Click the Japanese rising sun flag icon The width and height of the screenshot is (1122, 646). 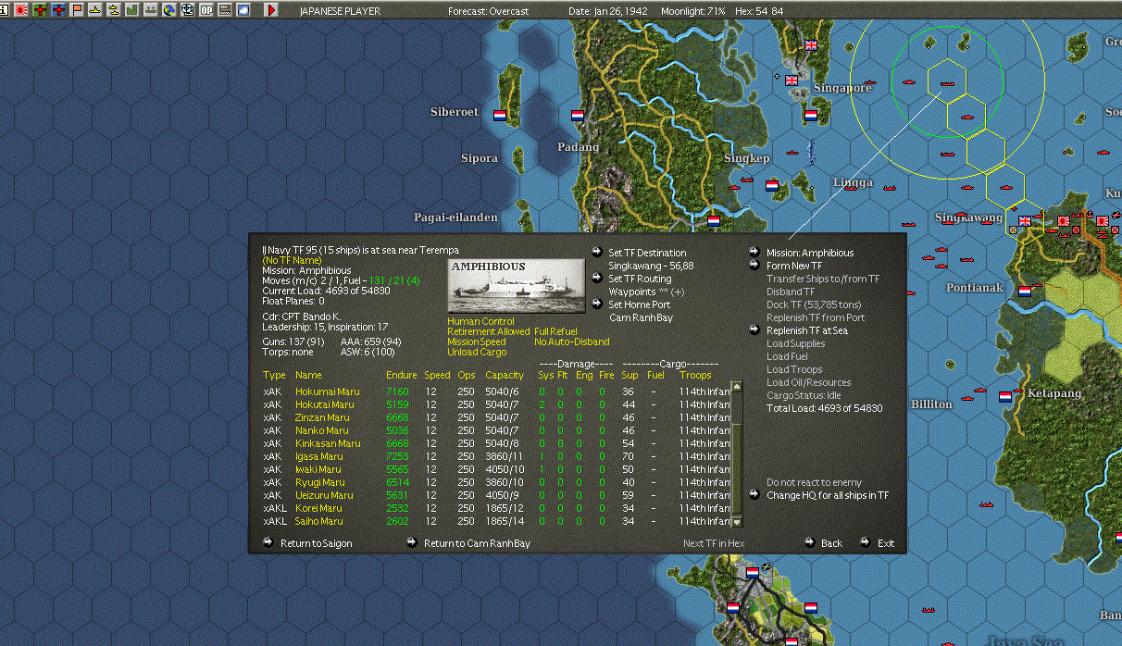[21, 10]
